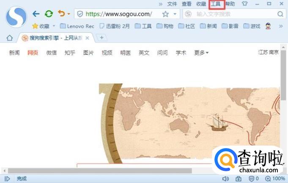Click the toolbox icon in status bar
The height and width of the screenshot is (183, 288).
click(x=239, y=179)
